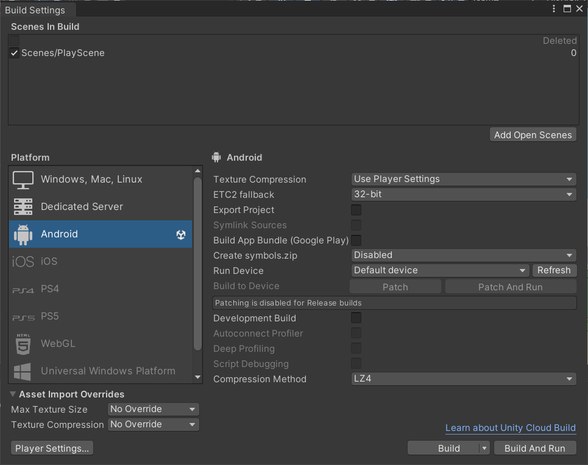Select Windows, Mac, Linux platform
Image resolution: width=588 pixels, height=465 pixels.
point(100,180)
